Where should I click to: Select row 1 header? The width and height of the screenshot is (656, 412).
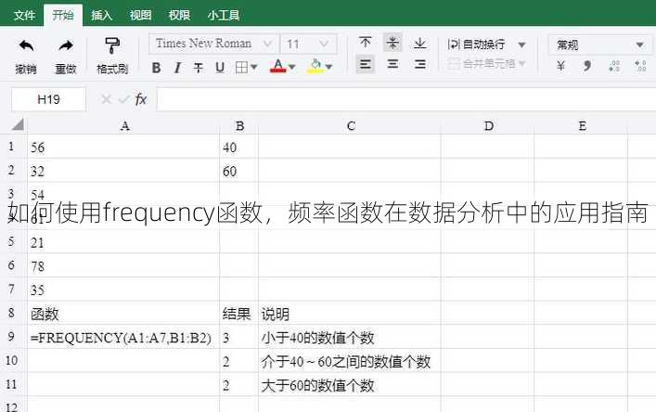pos(12,147)
